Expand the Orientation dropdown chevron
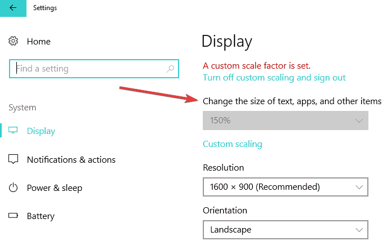 pyautogui.click(x=359, y=230)
